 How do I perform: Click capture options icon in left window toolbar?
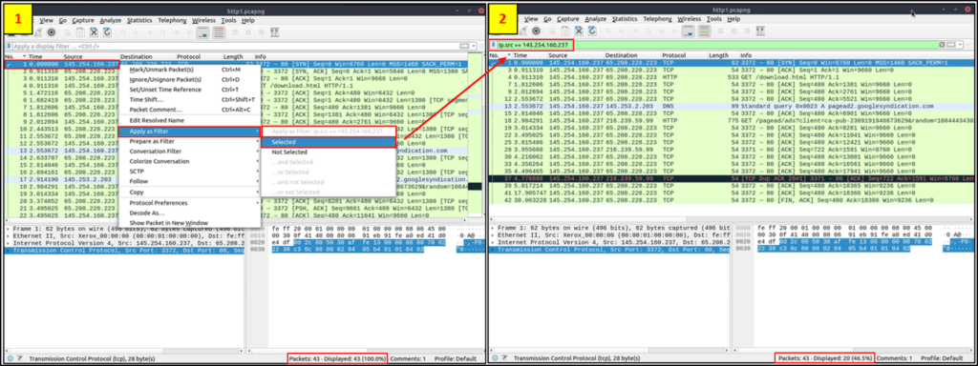coord(52,32)
